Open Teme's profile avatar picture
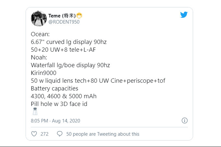This screenshot has width=221, height=147. pos(39,18)
